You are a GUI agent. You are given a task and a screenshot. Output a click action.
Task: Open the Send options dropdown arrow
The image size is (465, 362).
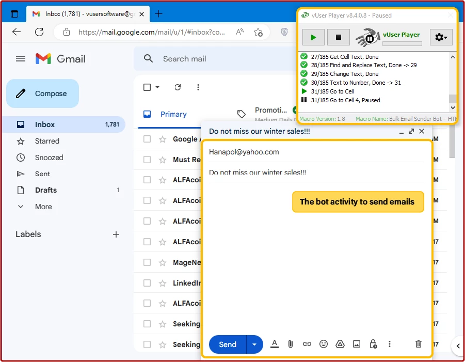[x=254, y=344]
